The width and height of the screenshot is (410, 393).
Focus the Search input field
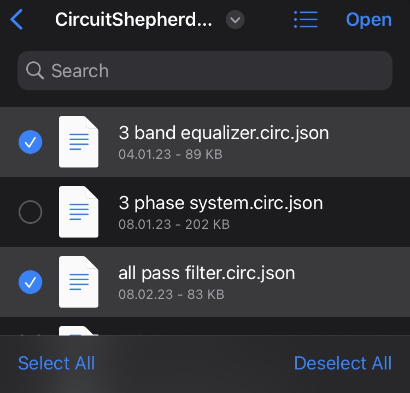(x=205, y=71)
